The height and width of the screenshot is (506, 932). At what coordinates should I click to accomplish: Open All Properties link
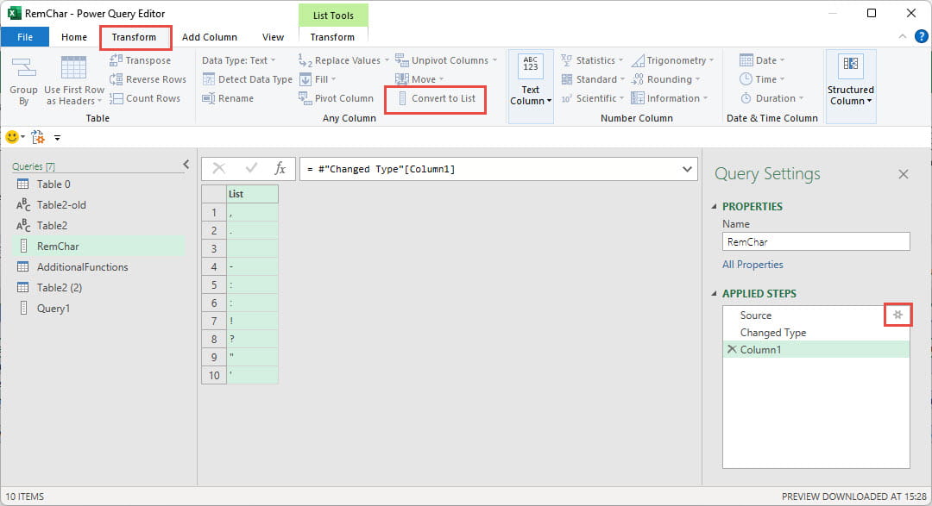pos(753,265)
